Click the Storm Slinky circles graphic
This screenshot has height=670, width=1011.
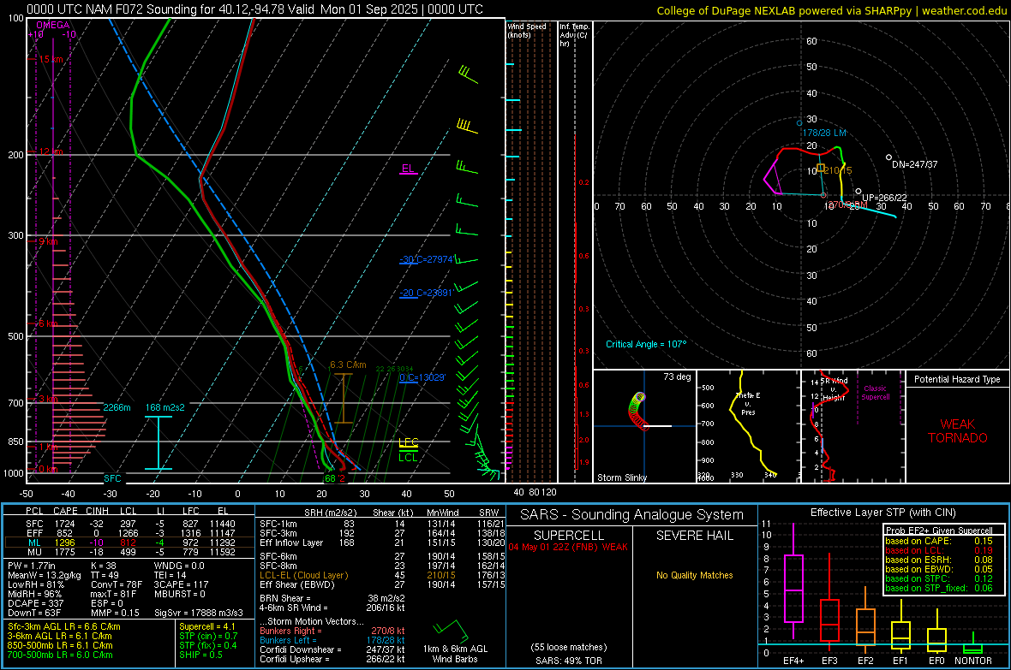(637, 411)
